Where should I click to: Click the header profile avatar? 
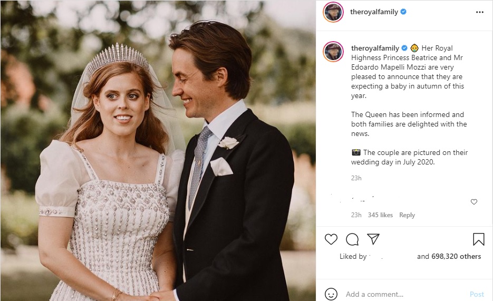[334, 12]
